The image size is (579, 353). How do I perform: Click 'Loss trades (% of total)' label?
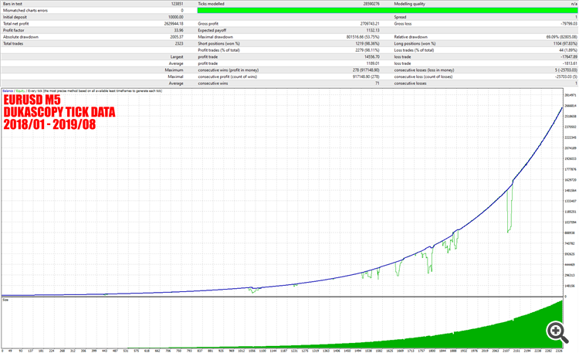(x=414, y=50)
